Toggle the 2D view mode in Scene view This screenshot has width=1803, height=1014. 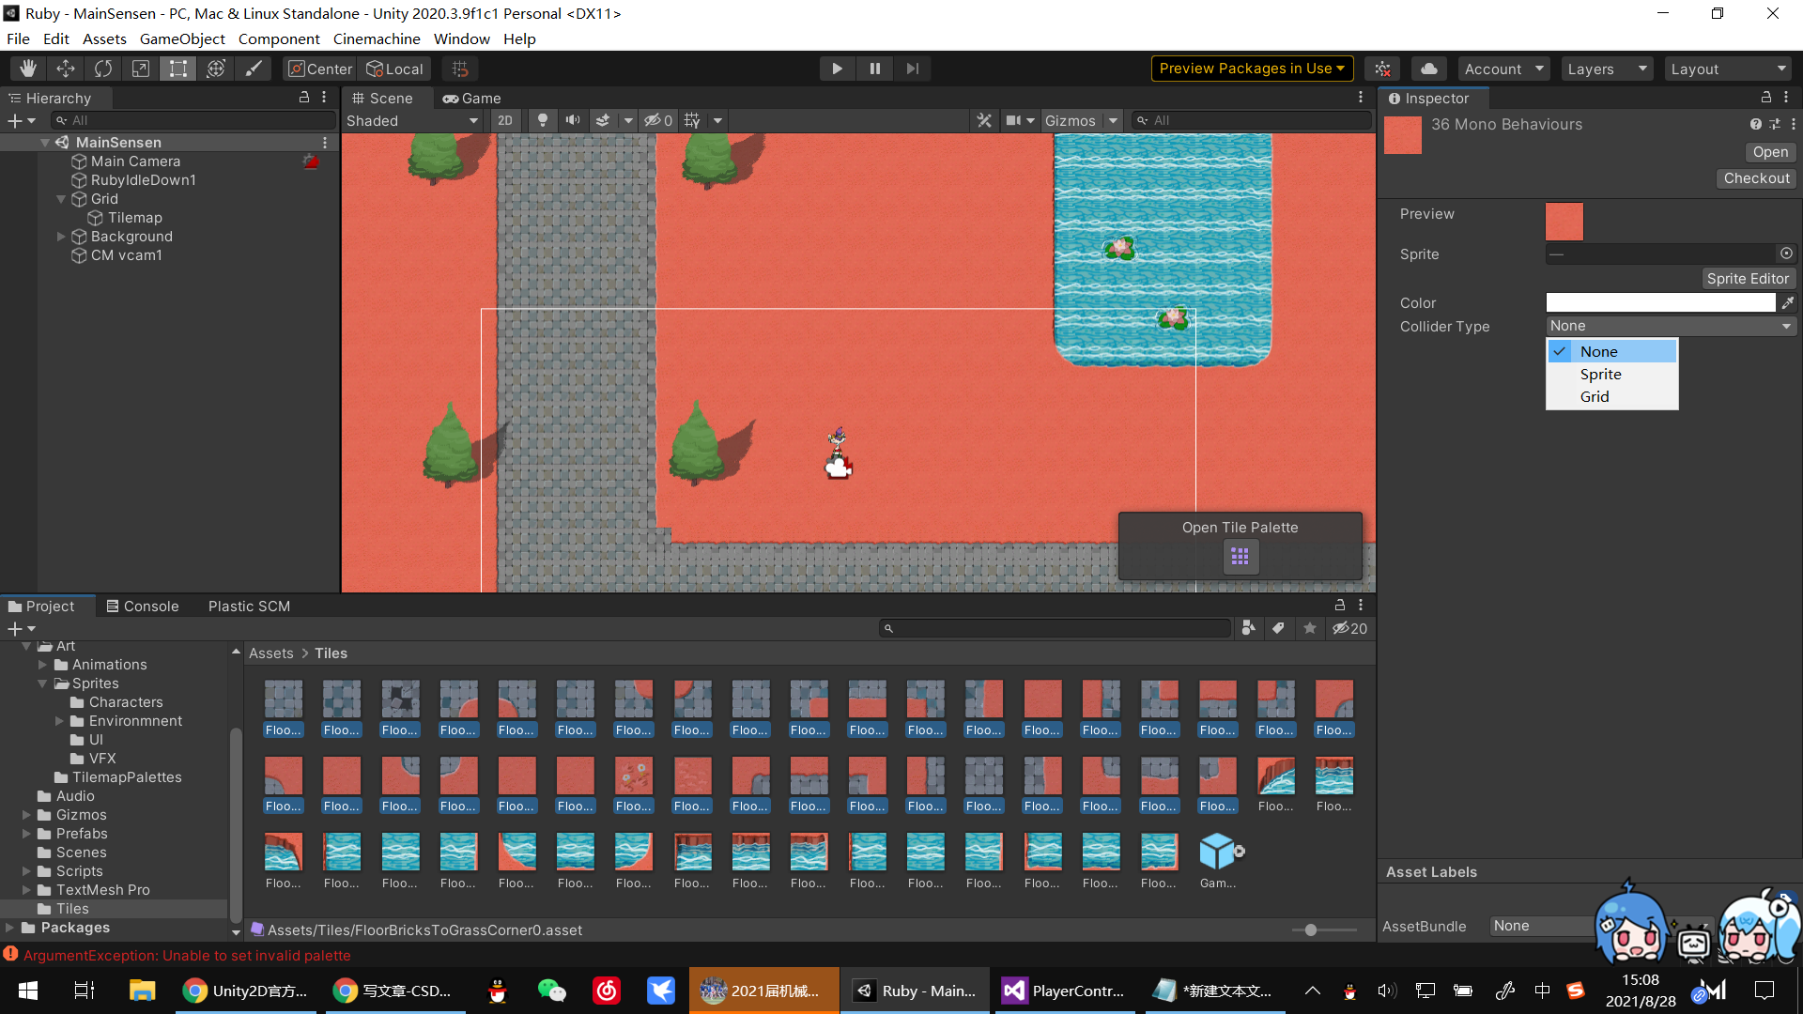(504, 120)
